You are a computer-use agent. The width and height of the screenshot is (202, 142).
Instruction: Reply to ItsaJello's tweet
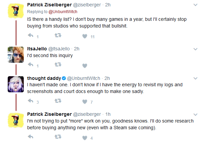pos(31,64)
